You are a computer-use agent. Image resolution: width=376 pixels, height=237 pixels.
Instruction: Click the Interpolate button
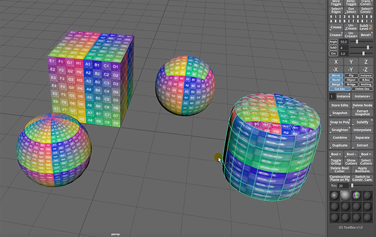pos(362,130)
